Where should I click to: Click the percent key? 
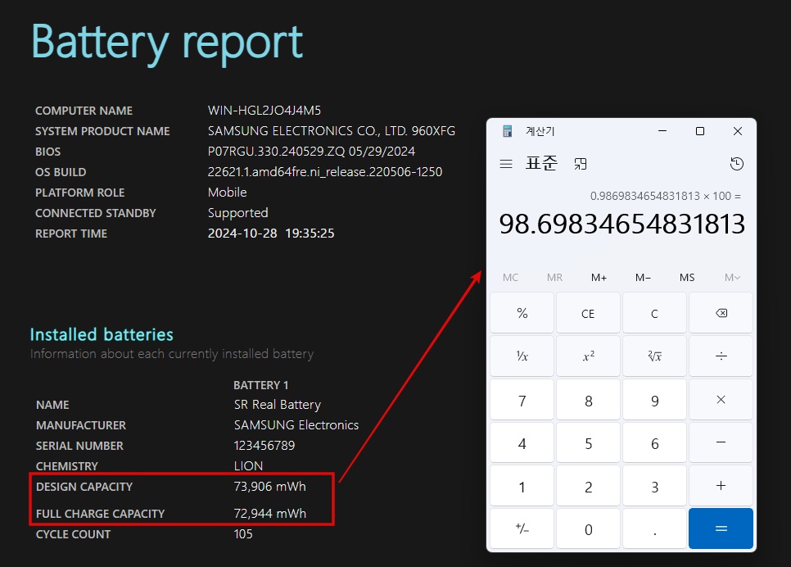(522, 313)
